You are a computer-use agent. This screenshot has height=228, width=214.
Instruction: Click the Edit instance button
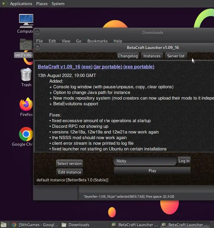point(70,172)
